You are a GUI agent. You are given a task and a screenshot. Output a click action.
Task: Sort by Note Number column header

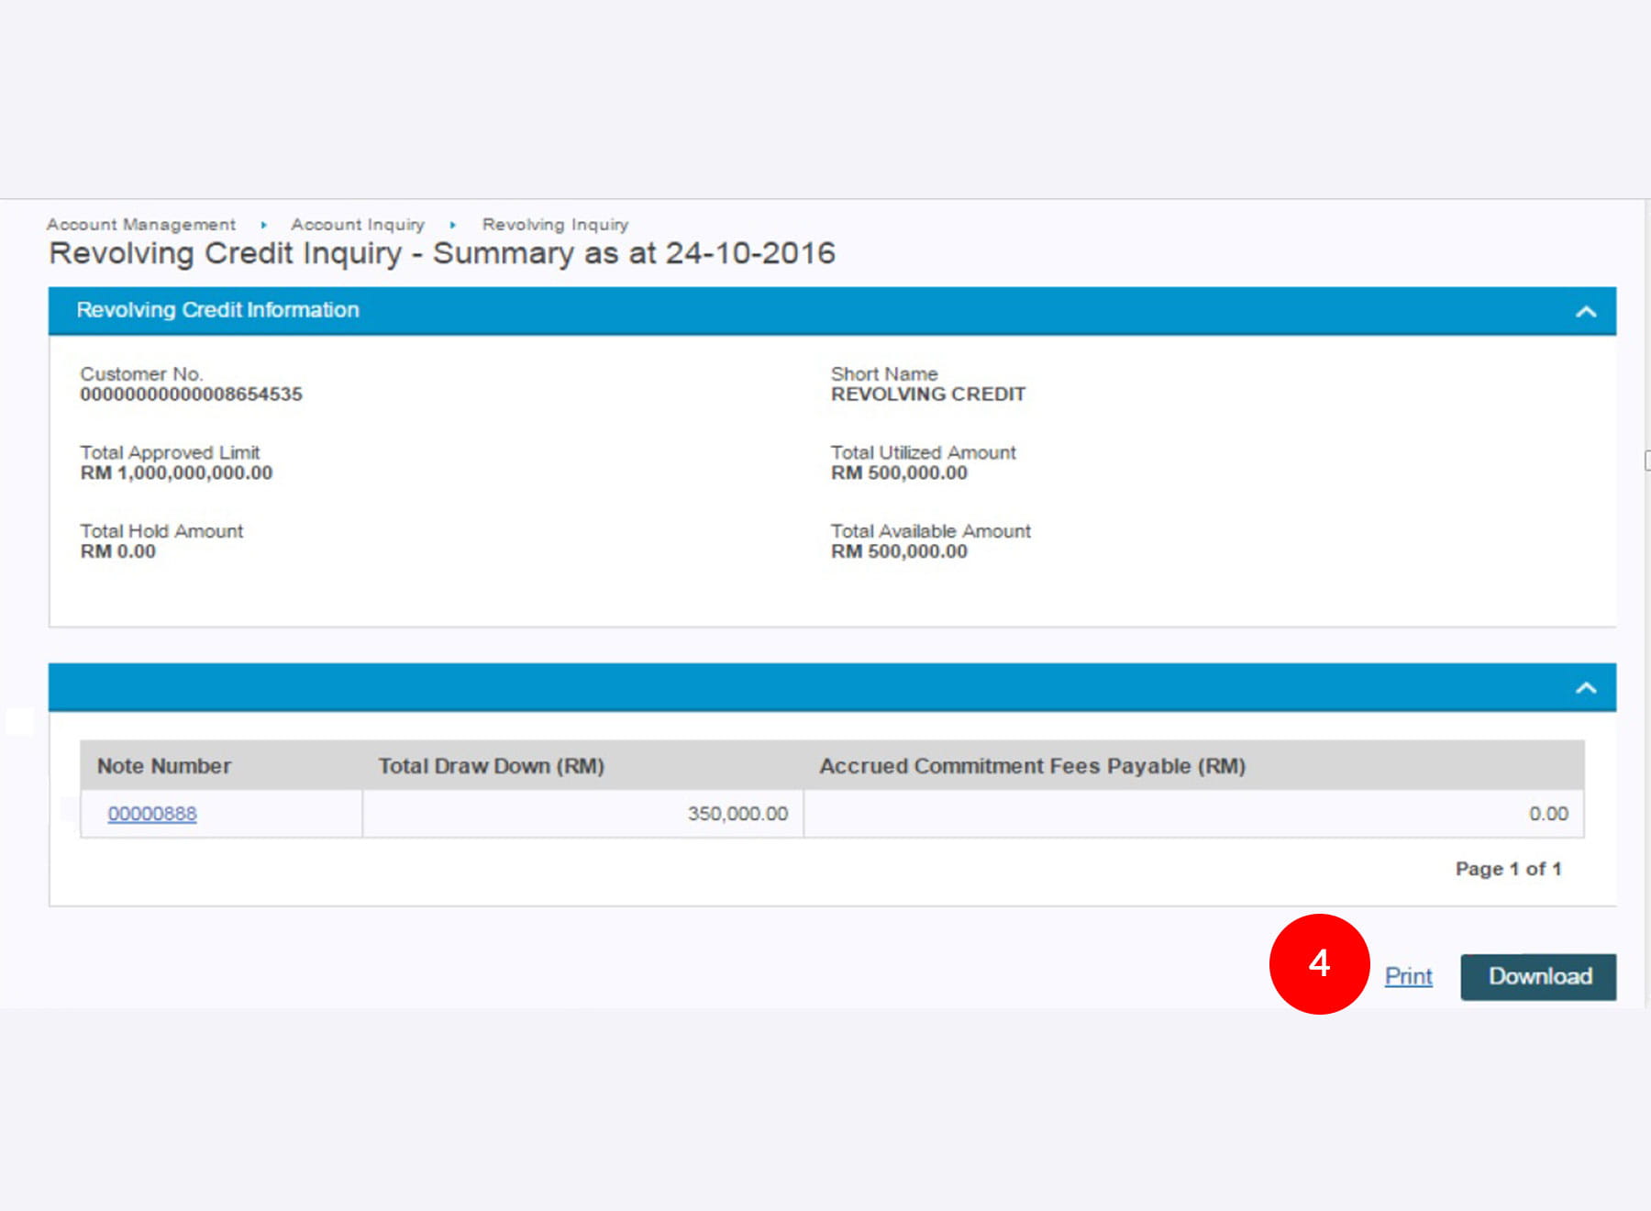click(x=164, y=766)
